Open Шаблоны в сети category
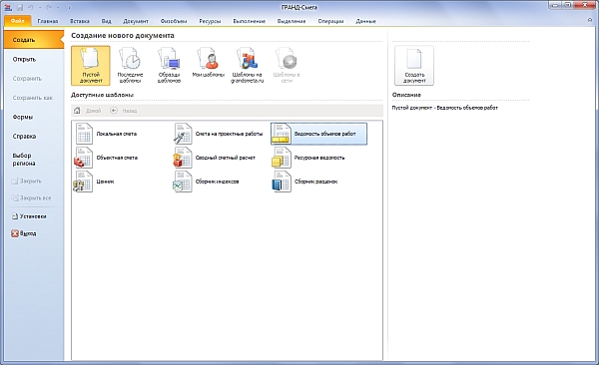Viewport: 599px width, 365px height. [x=287, y=66]
